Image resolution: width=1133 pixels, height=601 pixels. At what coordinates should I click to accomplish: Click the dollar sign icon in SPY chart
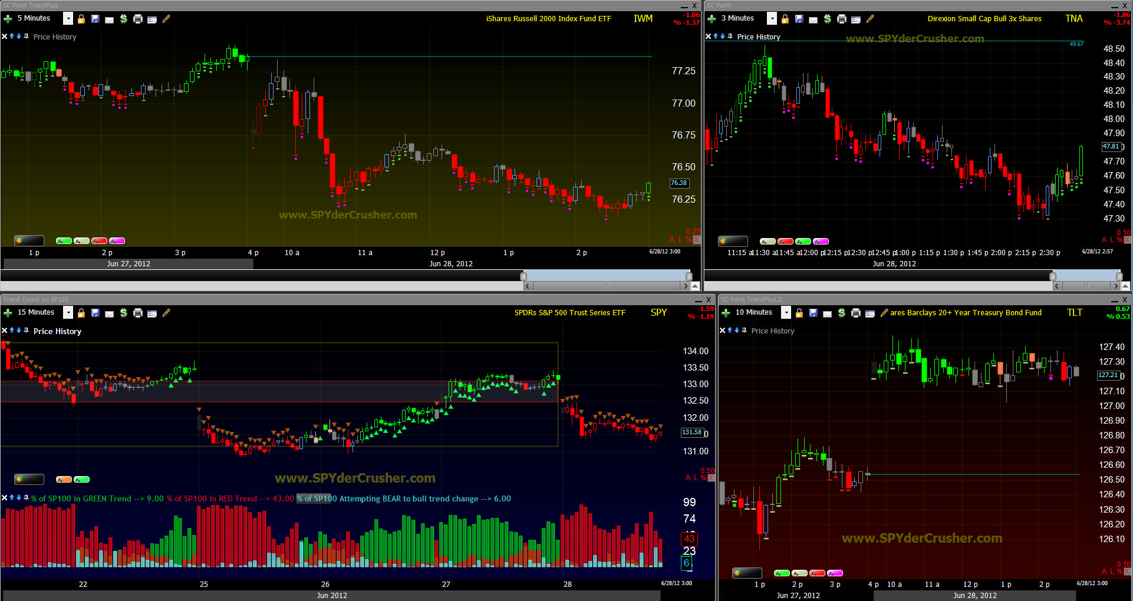click(x=124, y=313)
